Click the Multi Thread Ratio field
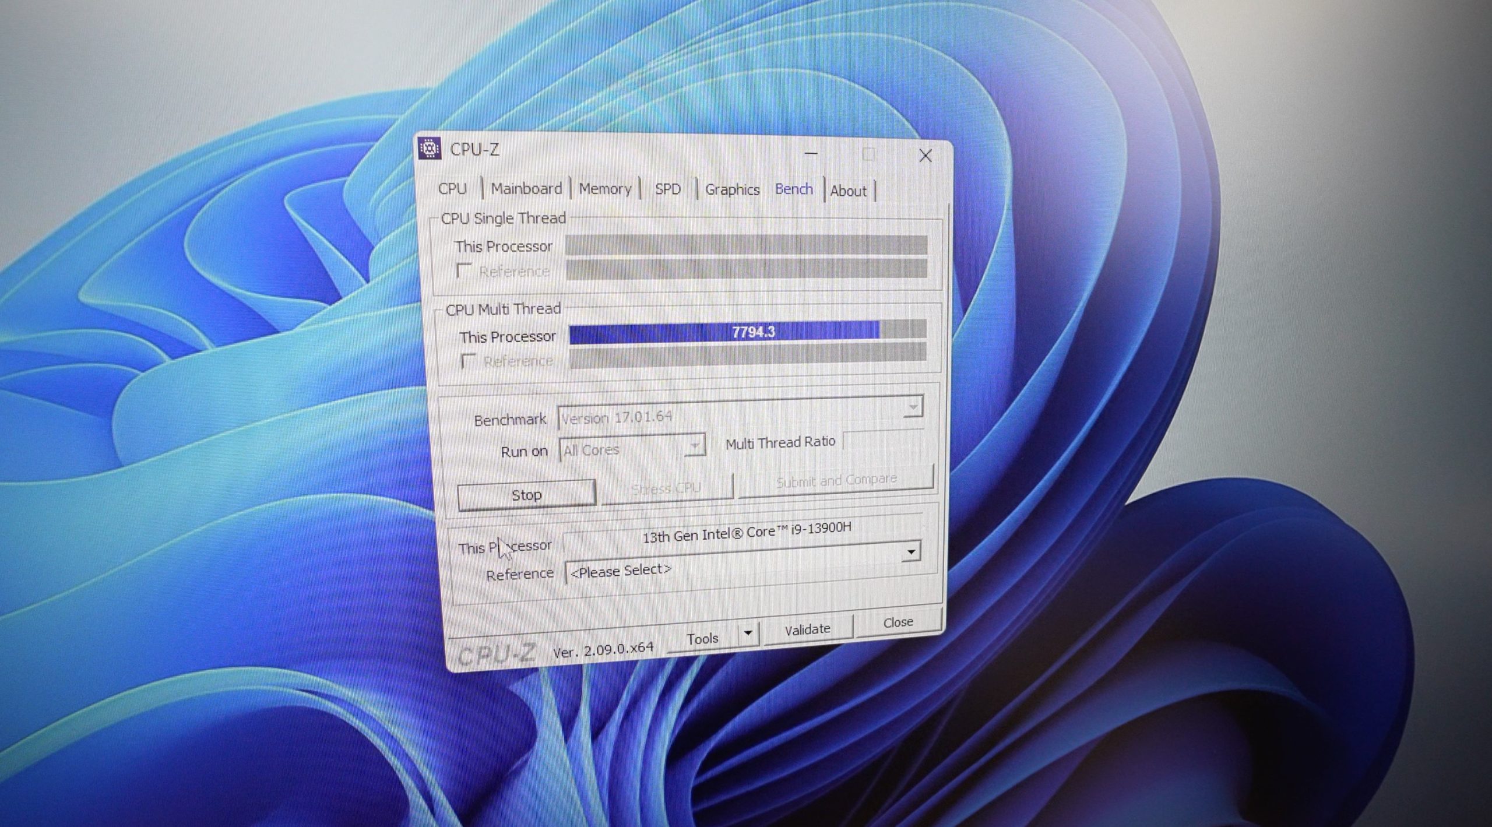Screen dimensions: 1492x827 pos(882,442)
